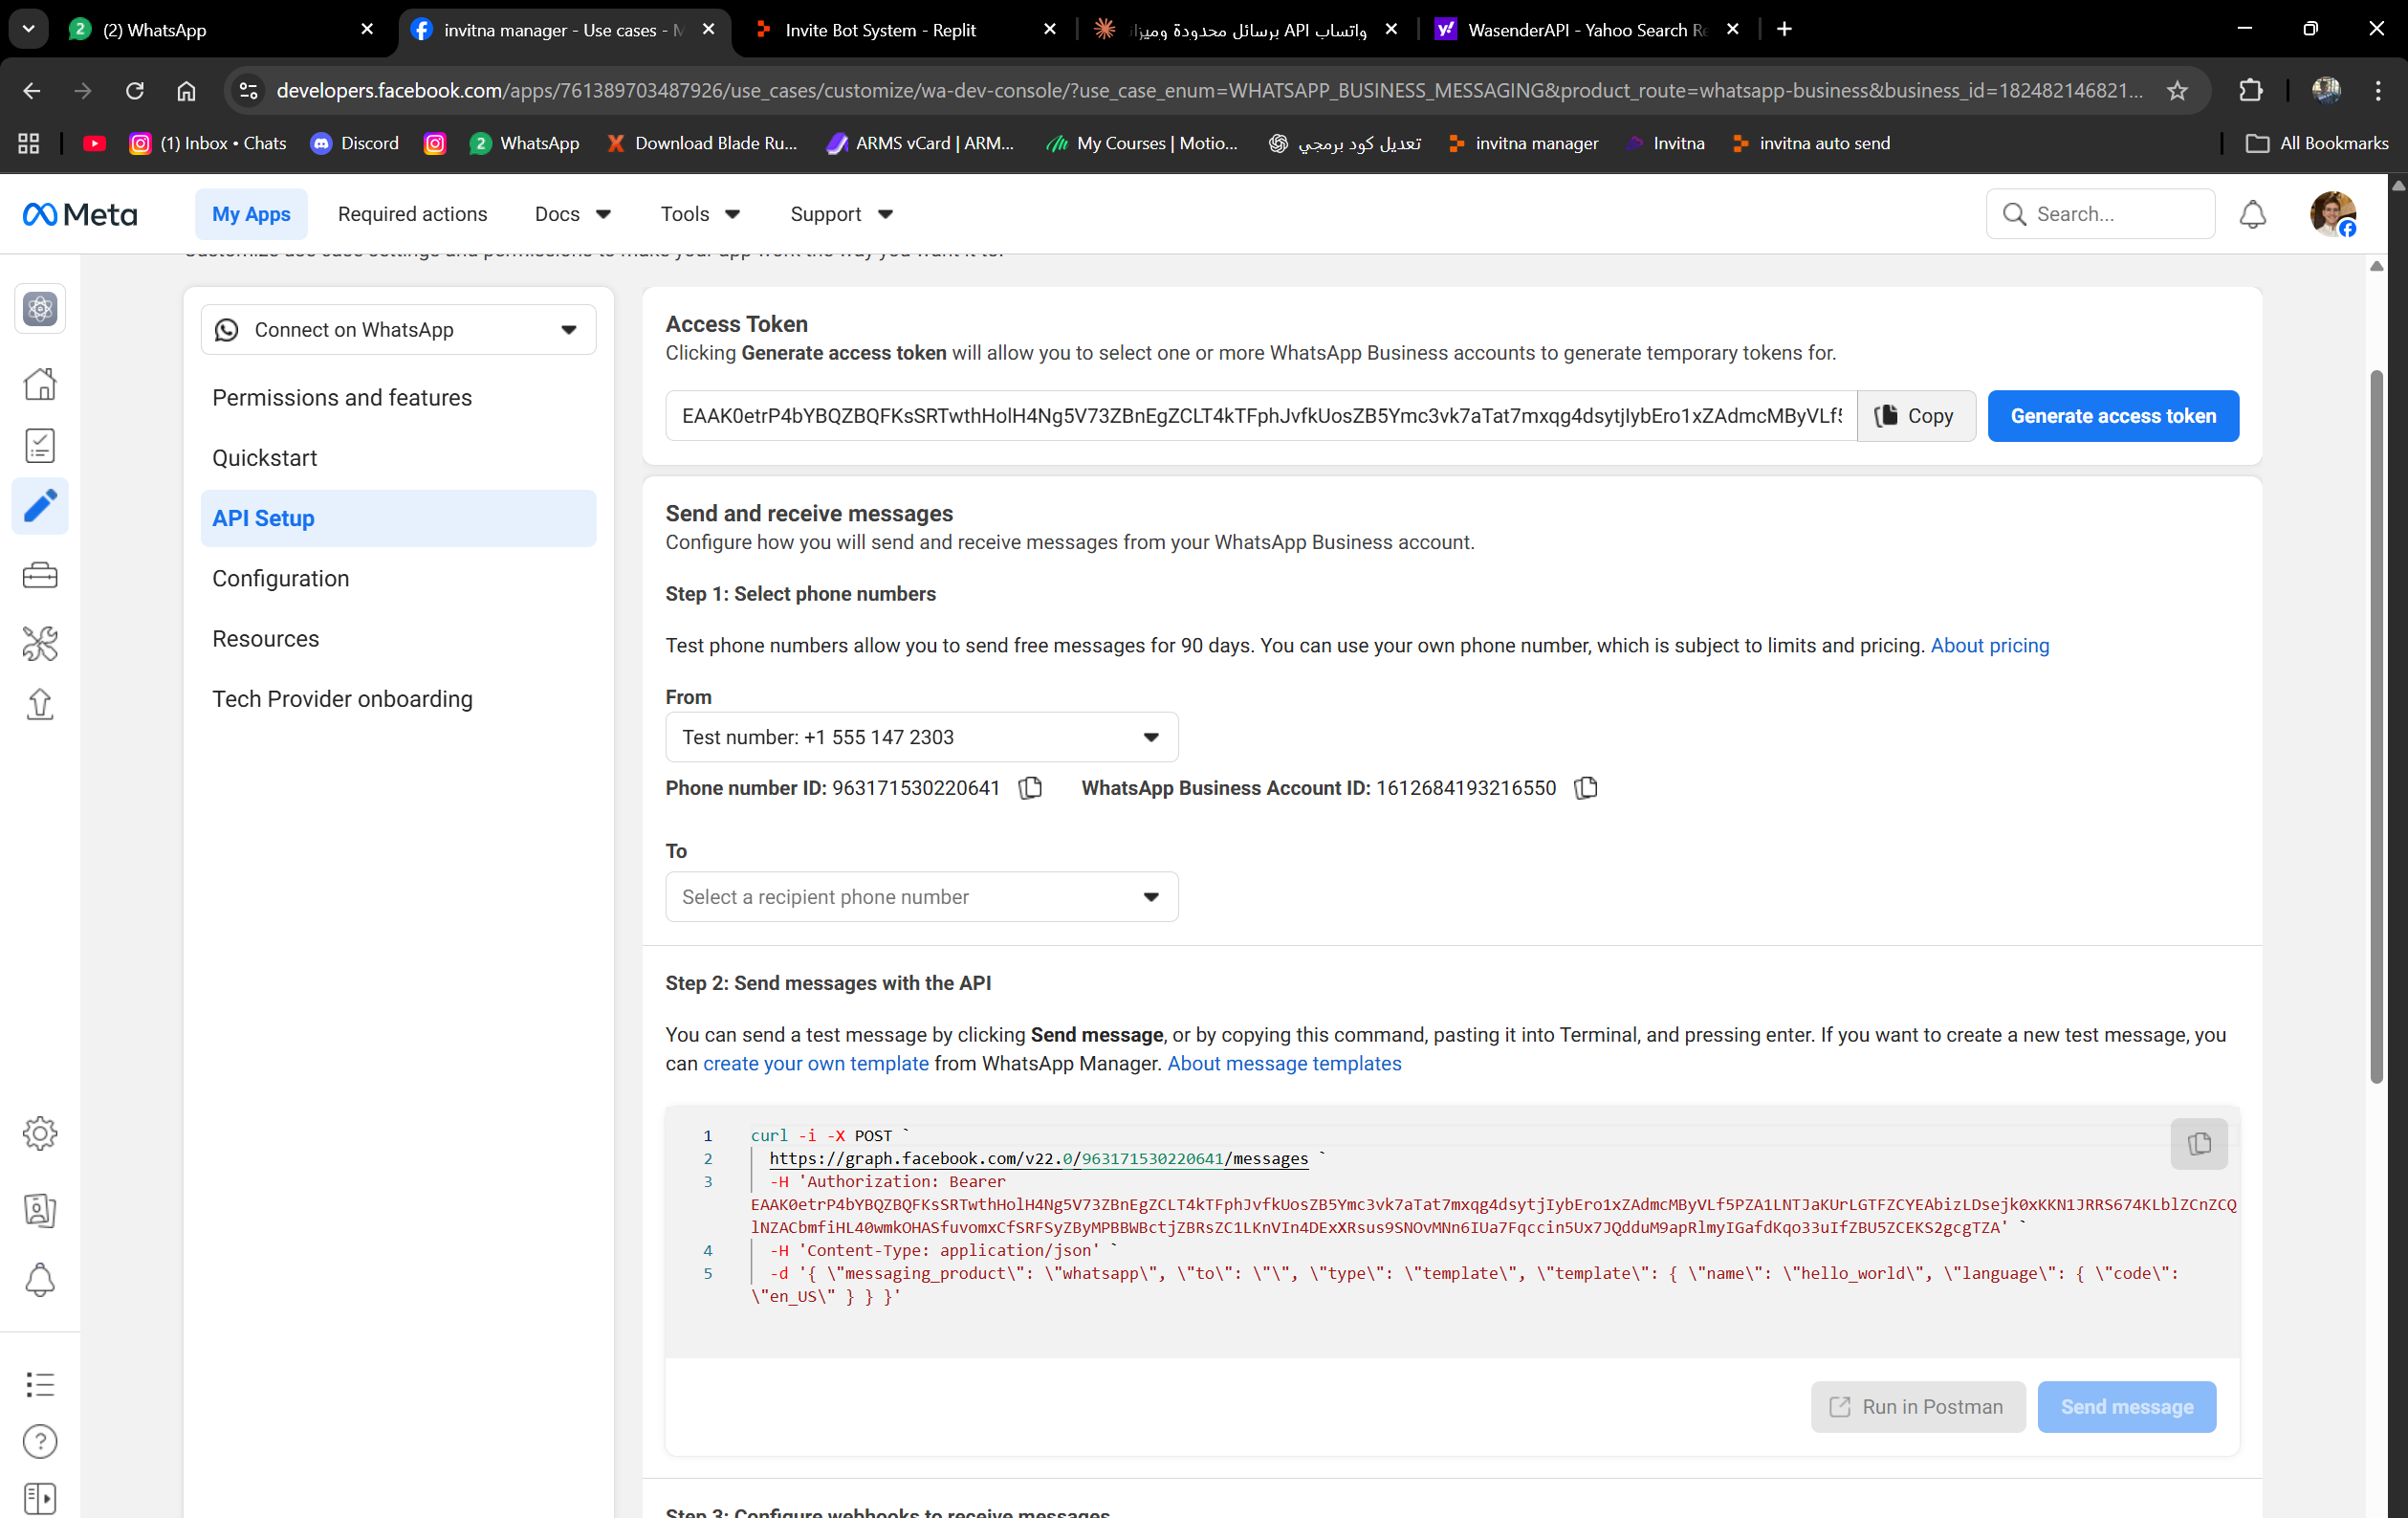Open the dashboard home icon in the sidebar

40,384
